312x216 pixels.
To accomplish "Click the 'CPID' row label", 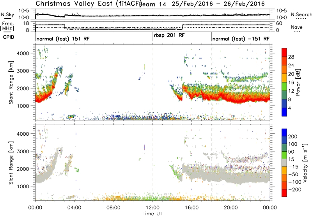I will coord(9,37).
